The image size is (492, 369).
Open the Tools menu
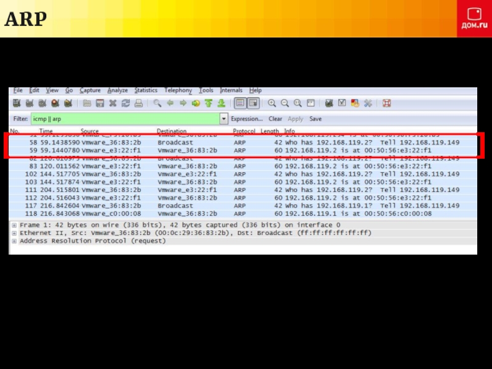pyautogui.click(x=206, y=90)
